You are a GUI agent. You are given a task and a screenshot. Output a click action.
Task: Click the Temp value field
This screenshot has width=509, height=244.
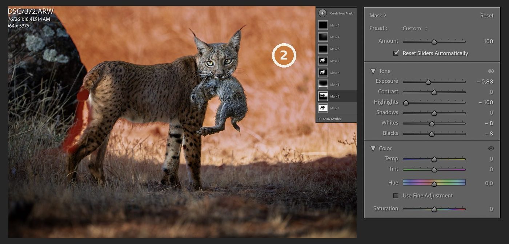(491, 159)
